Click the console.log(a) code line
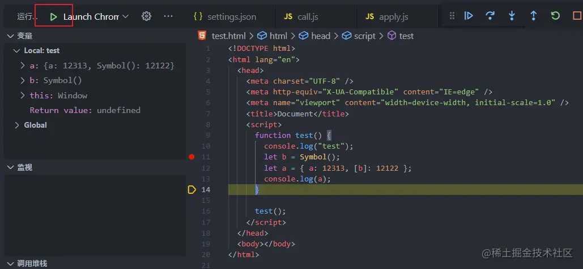This screenshot has width=583, height=269. coord(297,179)
